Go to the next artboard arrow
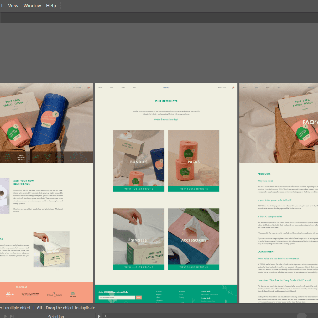 click(5, 316)
